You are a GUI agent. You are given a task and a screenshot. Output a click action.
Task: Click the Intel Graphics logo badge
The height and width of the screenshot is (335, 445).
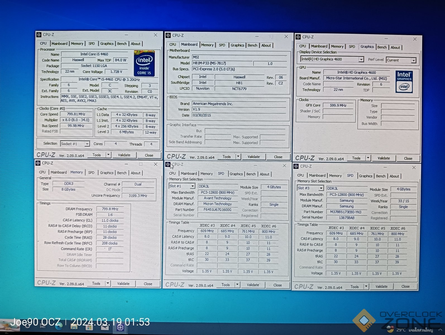(x=404, y=82)
